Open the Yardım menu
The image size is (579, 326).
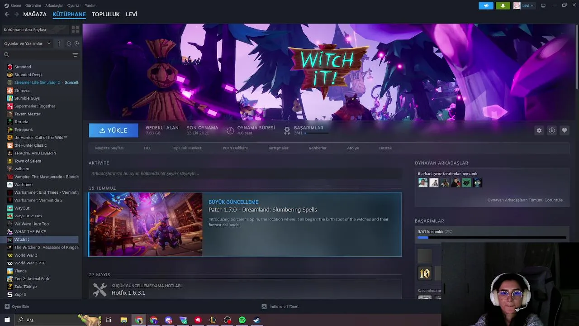91,5
